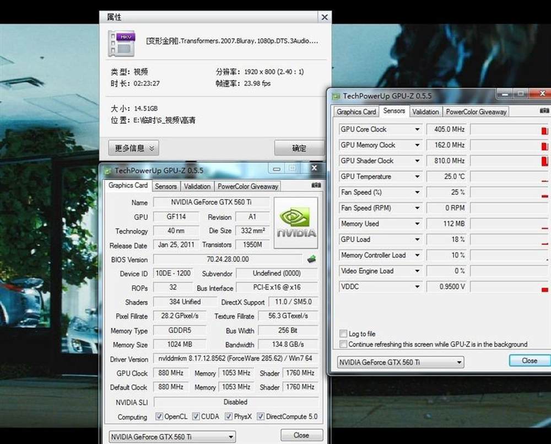The image size is (551, 444).
Task: Click the NVIDIA SLI Disabled field
Action: tap(235, 402)
